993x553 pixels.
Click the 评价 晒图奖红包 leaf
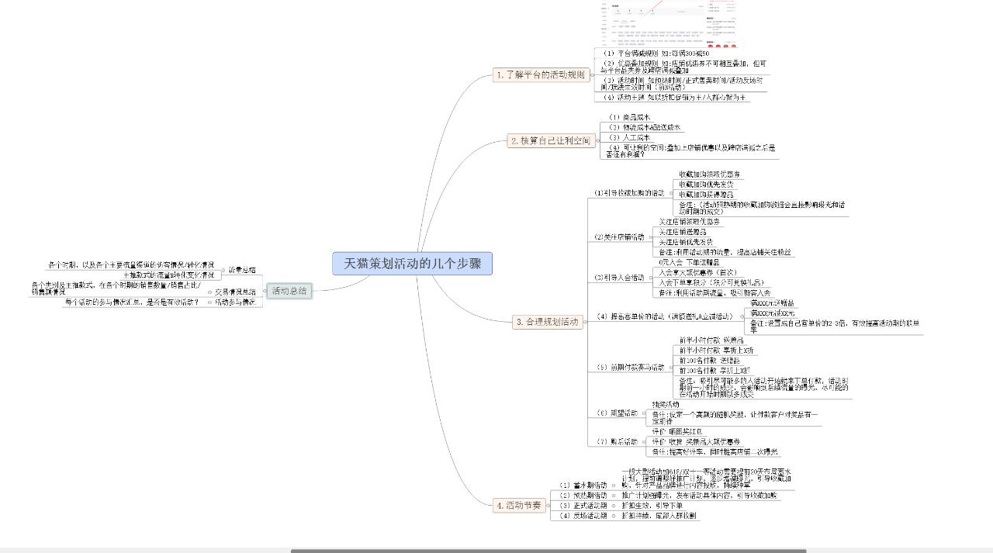click(676, 432)
